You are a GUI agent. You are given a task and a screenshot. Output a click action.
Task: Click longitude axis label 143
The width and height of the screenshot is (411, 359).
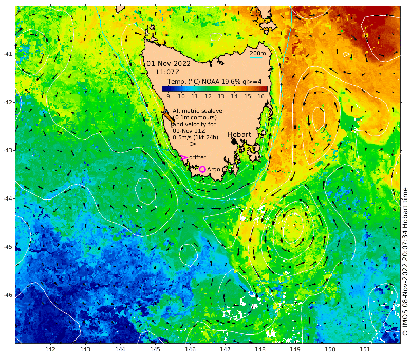coord(85,349)
